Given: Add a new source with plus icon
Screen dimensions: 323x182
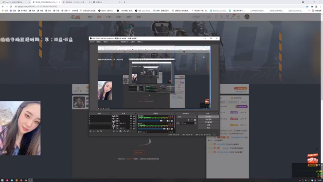Looking at the screenshot, I should [x=114, y=131].
